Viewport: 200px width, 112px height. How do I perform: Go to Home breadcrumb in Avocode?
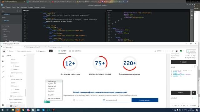(x=11, y=51)
